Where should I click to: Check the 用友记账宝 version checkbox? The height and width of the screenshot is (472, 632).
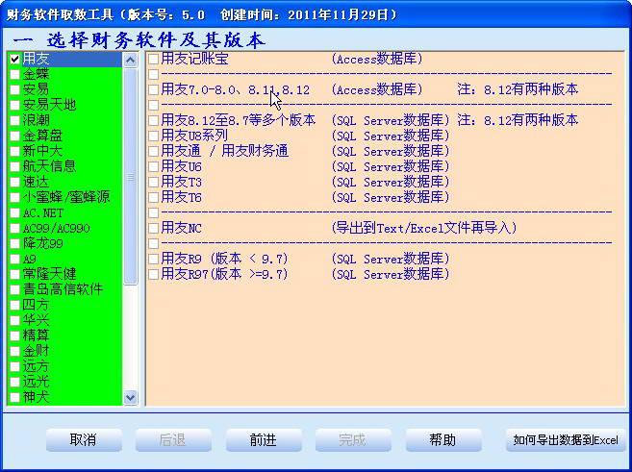[153, 60]
